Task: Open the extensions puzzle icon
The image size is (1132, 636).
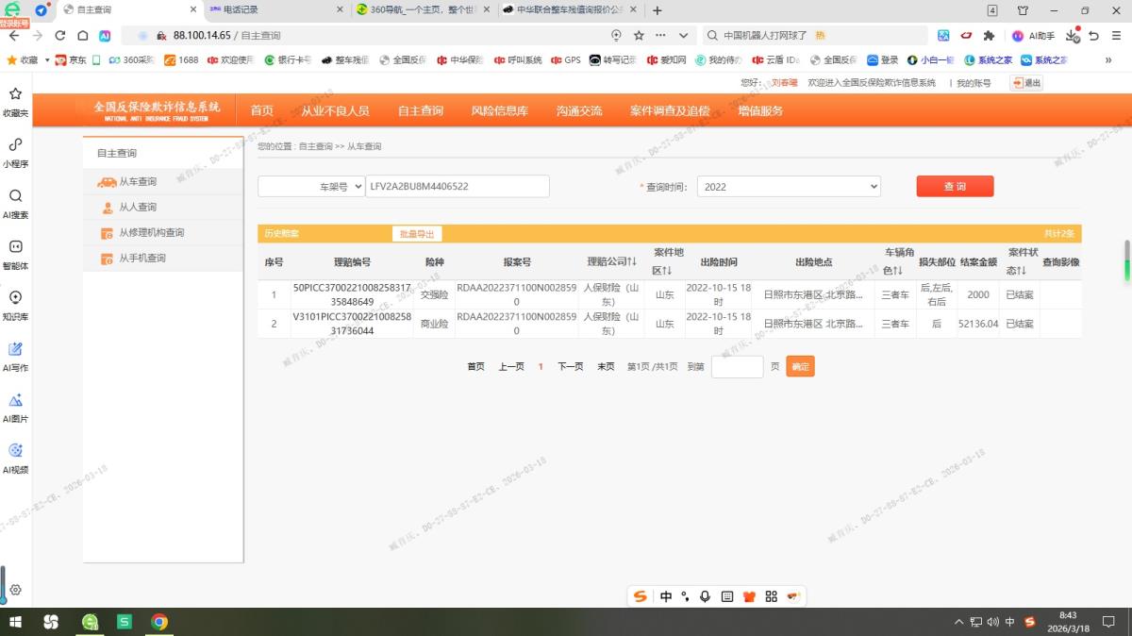Action: (x=989, y=35)
